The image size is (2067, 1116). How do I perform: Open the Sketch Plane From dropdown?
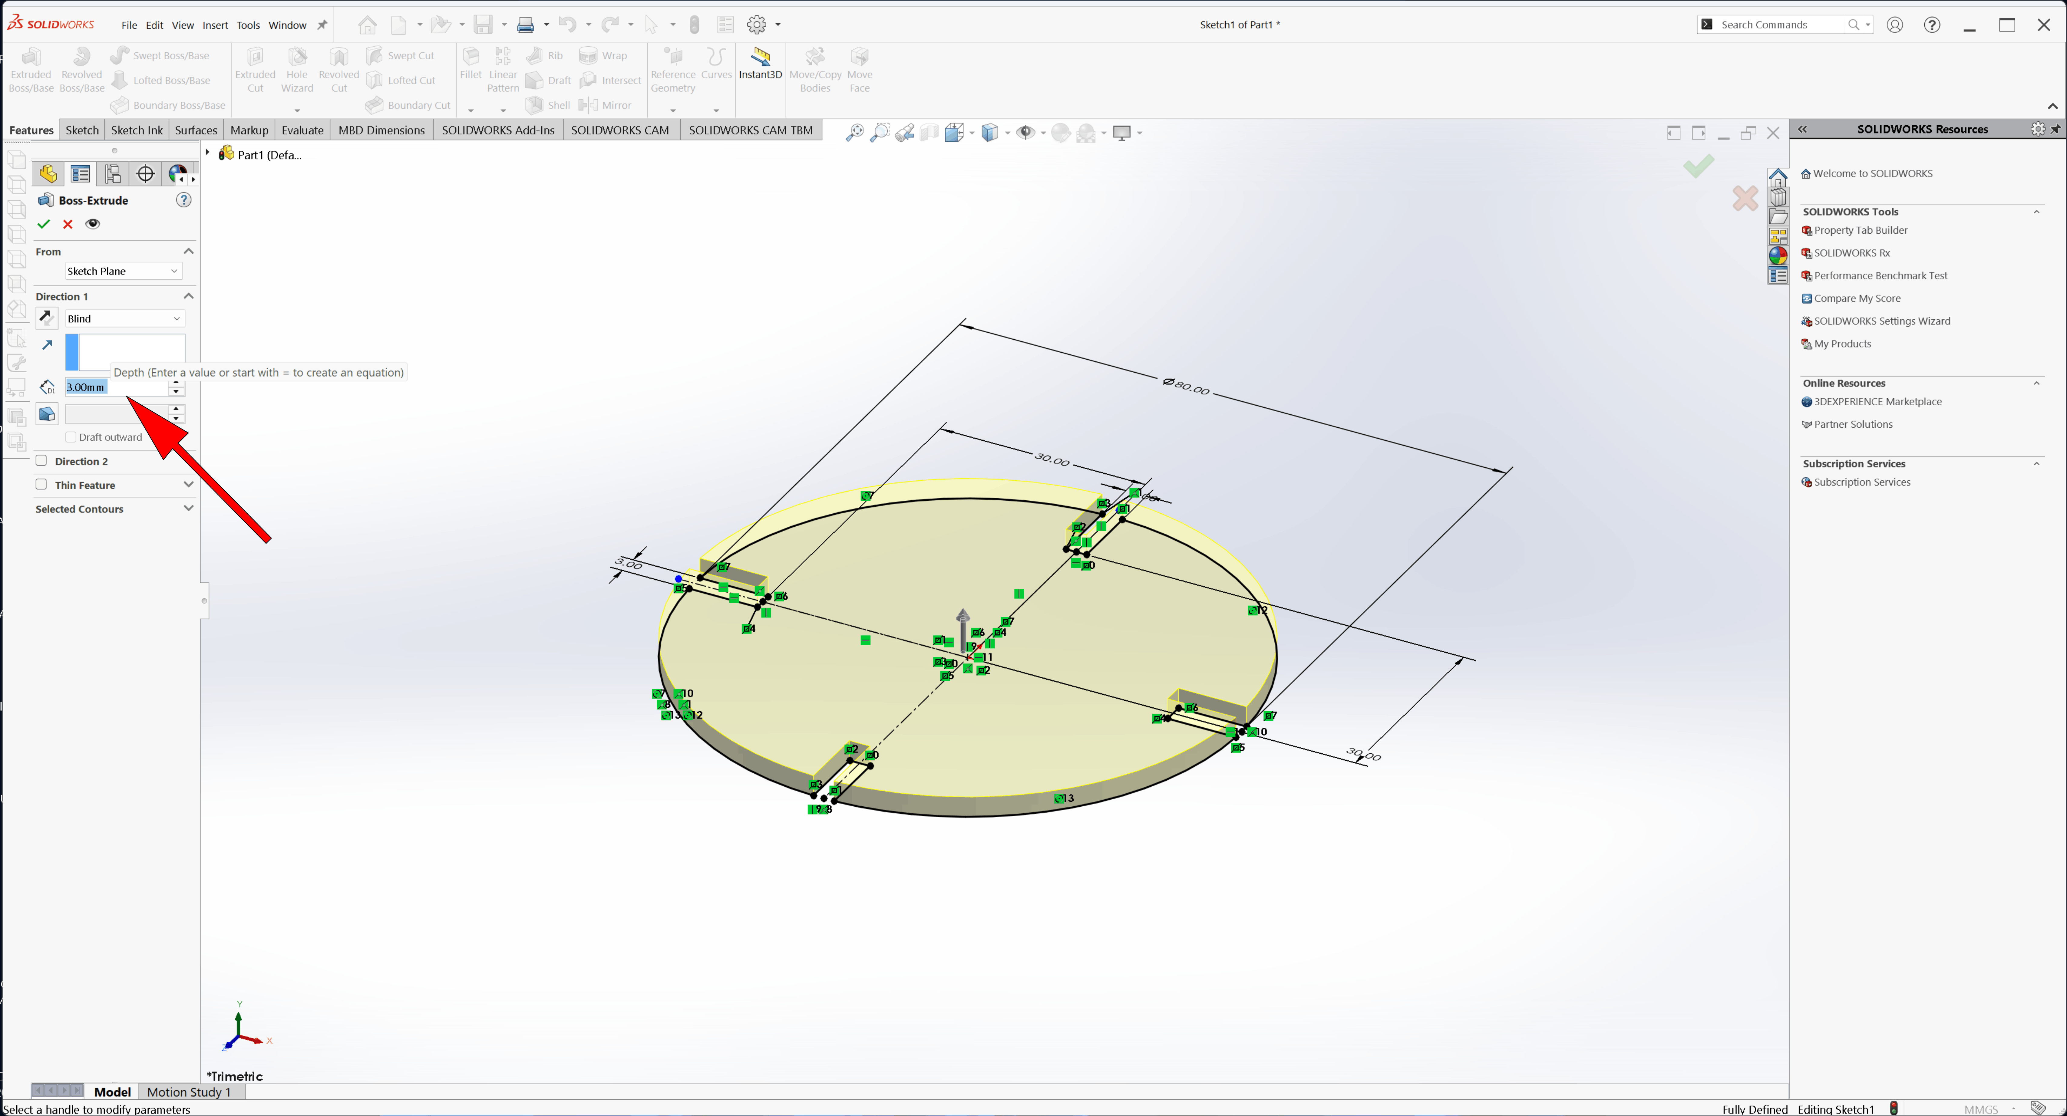pos(123,271)
